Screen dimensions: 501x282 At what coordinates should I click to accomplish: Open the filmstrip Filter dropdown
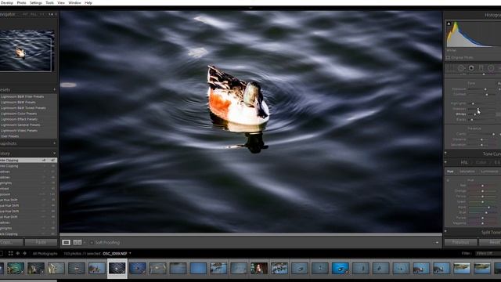pos(488,254)
